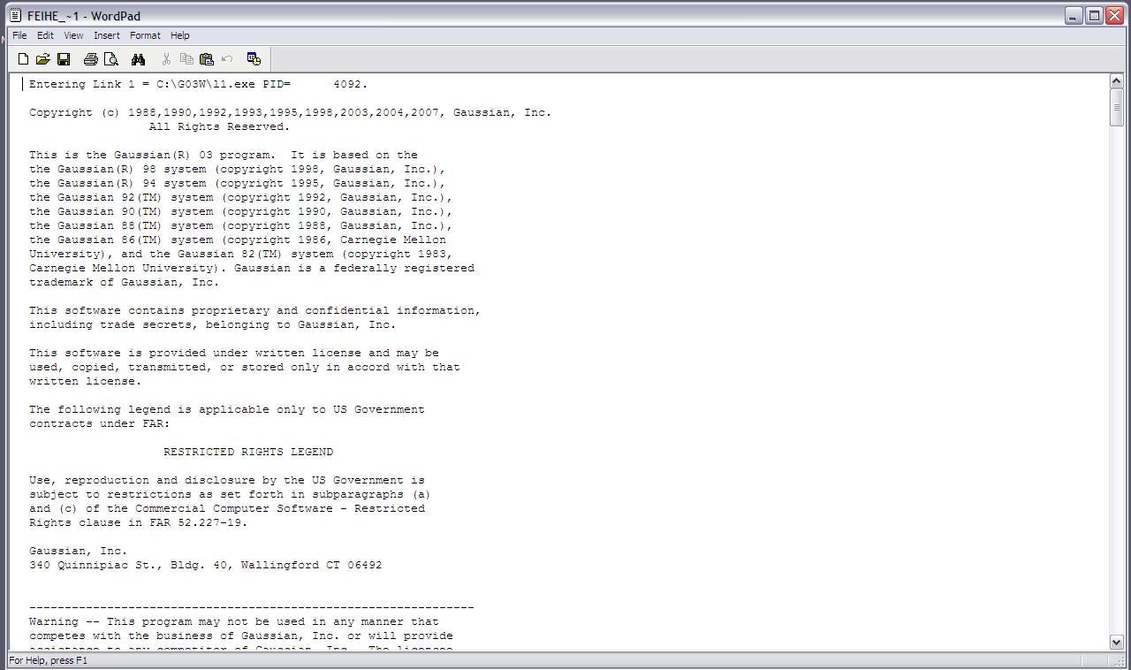
Task: Close the WordPad window
Action: point(1114,15)
